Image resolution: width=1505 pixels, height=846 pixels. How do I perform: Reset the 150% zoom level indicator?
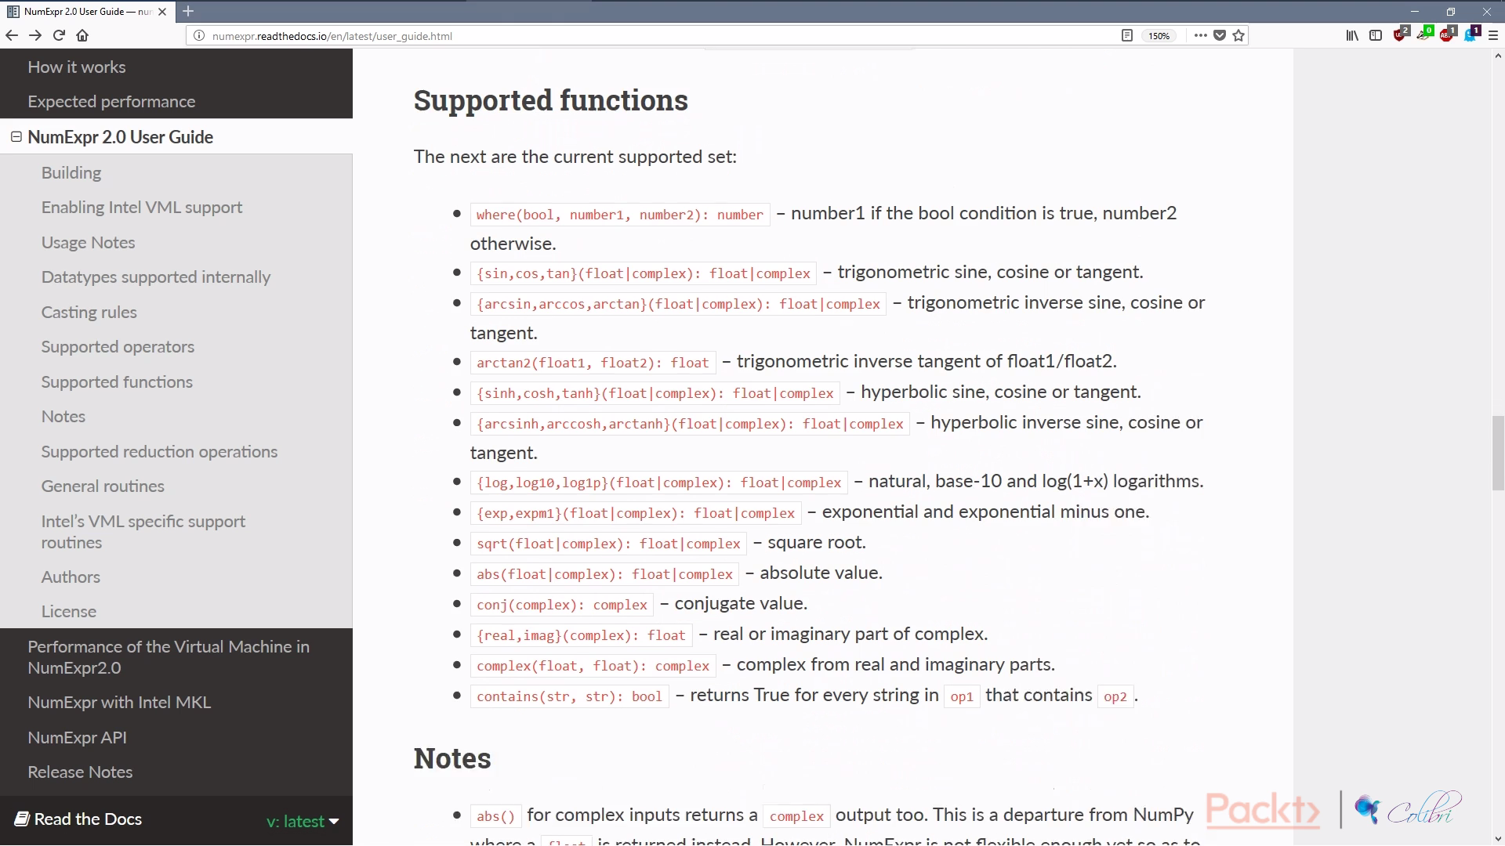pyautogui.click(x=1159, y=36)
